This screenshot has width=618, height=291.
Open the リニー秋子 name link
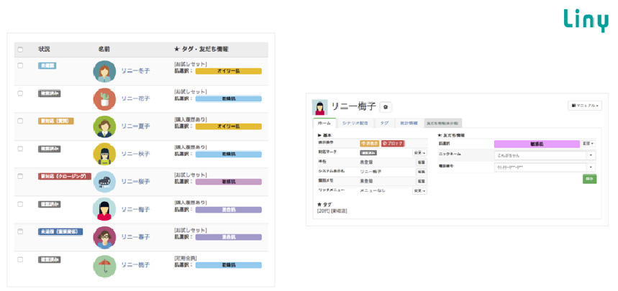click(135, 154)
